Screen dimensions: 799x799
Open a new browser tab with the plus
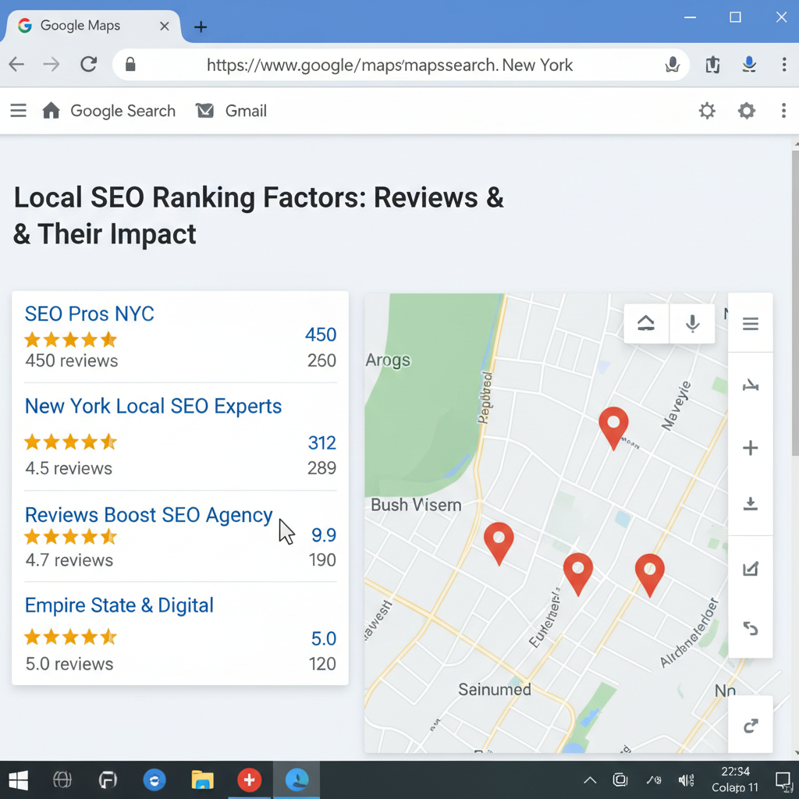click(201, 27)
